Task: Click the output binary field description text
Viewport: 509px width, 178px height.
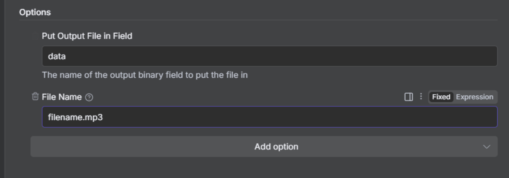Action: (x=145, y=75)
